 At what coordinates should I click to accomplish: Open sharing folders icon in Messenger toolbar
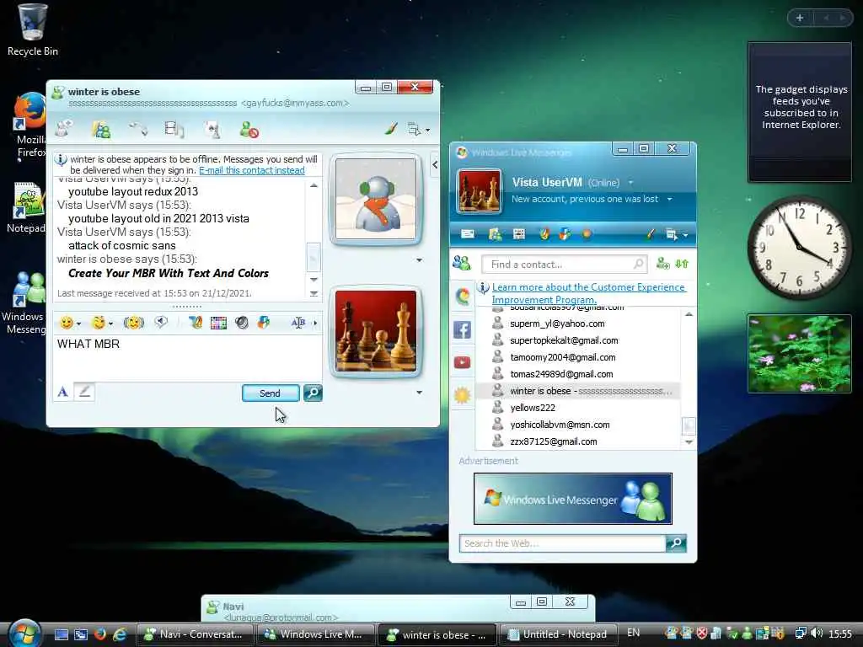(495, 234)
